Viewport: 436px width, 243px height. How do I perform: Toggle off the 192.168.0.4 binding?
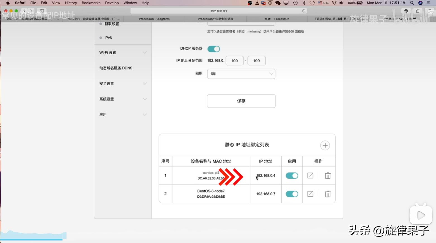tap(292, 176)
